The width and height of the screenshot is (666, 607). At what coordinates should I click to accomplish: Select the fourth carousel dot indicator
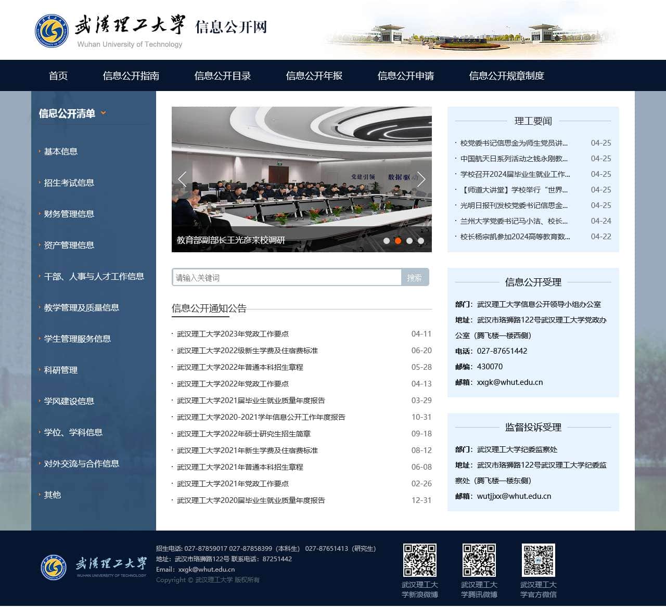pyautogui.click(x=421, y=241)
